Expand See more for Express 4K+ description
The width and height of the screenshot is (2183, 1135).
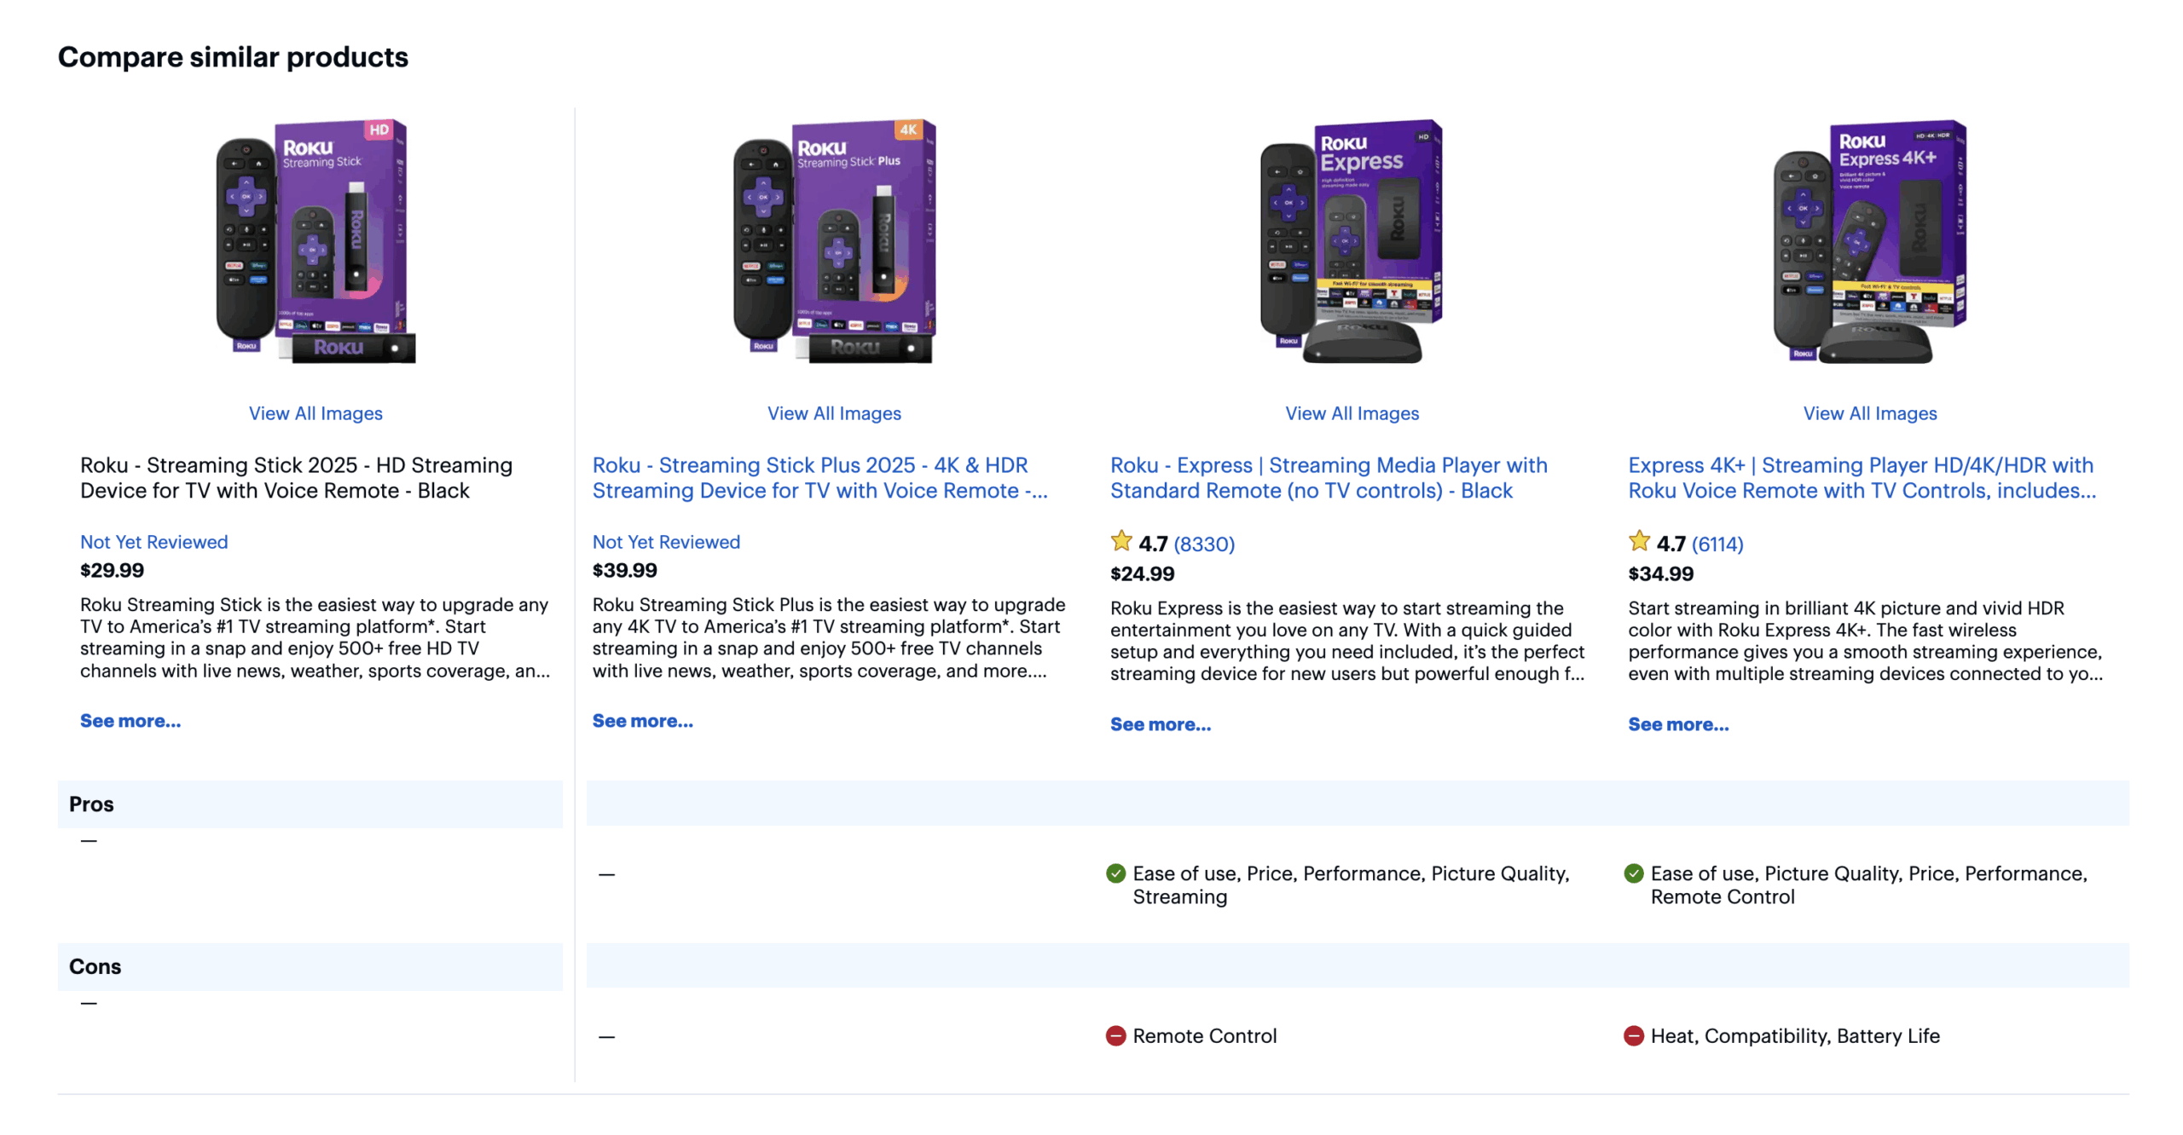(1677, 724)
